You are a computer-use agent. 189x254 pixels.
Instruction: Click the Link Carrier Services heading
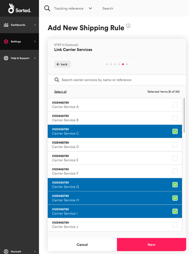click(x=73, y=50)
